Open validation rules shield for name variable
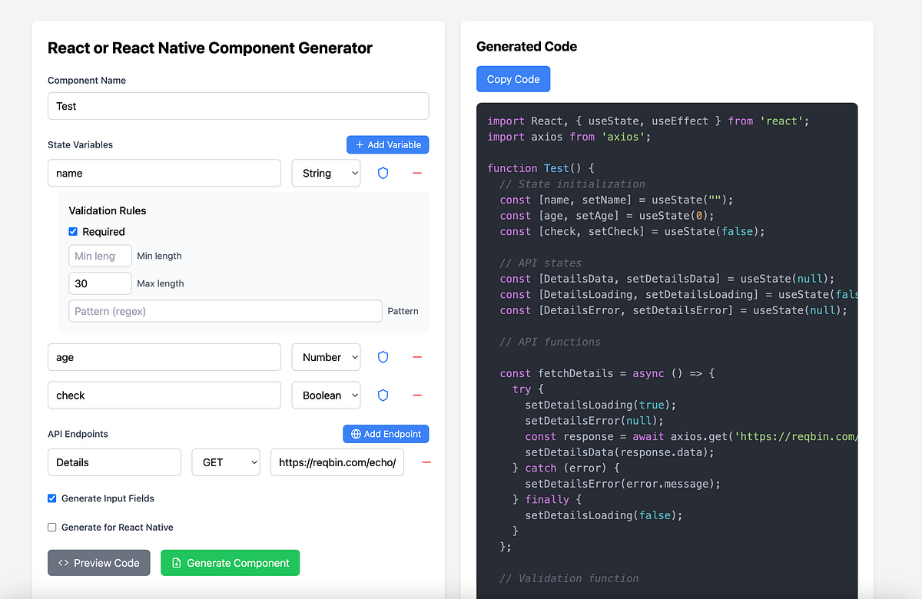The image size is (922, 599). coord(383,173)
